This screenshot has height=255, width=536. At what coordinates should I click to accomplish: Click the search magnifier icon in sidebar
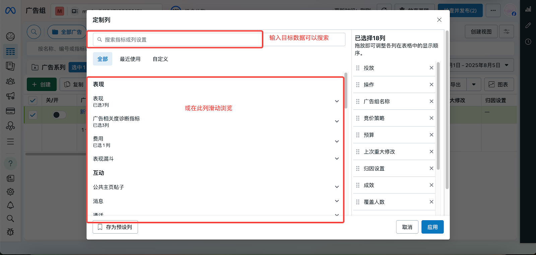coord(10,219)
